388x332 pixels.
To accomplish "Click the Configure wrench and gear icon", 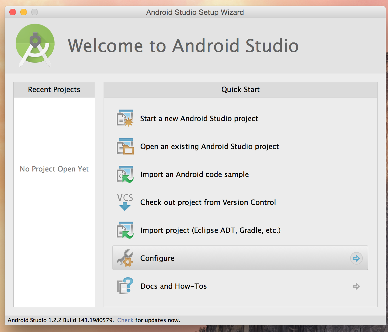I will [125, 258].
